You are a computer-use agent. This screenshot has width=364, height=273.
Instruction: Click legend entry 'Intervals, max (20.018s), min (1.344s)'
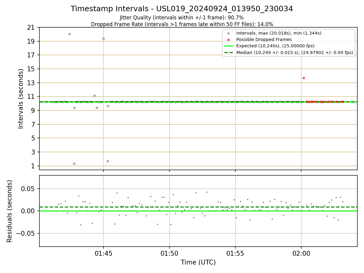(x=279, y=33)
